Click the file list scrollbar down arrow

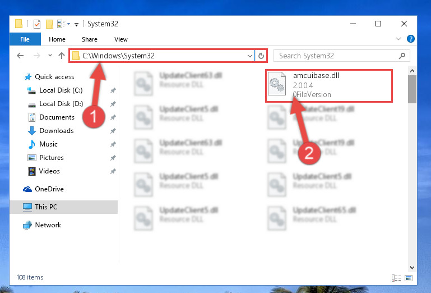tap(412, 267)
